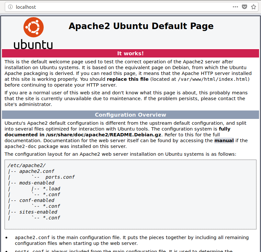Click the apache2.conf bullet point text
261x252 pixels.
(132, 240)
